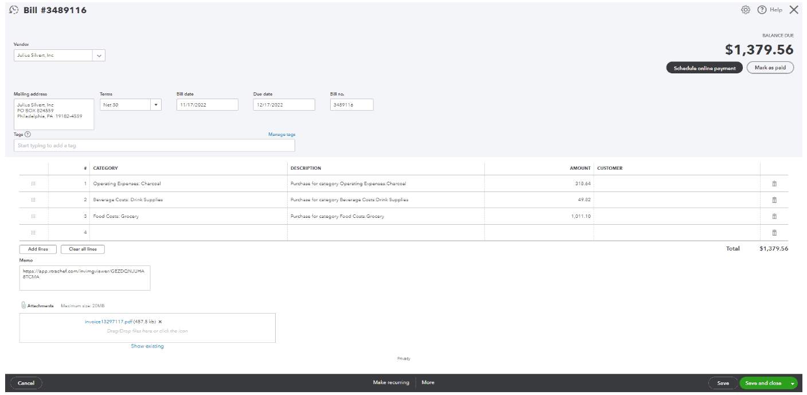Click Schedule online payment button
Image resolution: width=807 pixels, height=395 pixels.
[x=704, y=68]
